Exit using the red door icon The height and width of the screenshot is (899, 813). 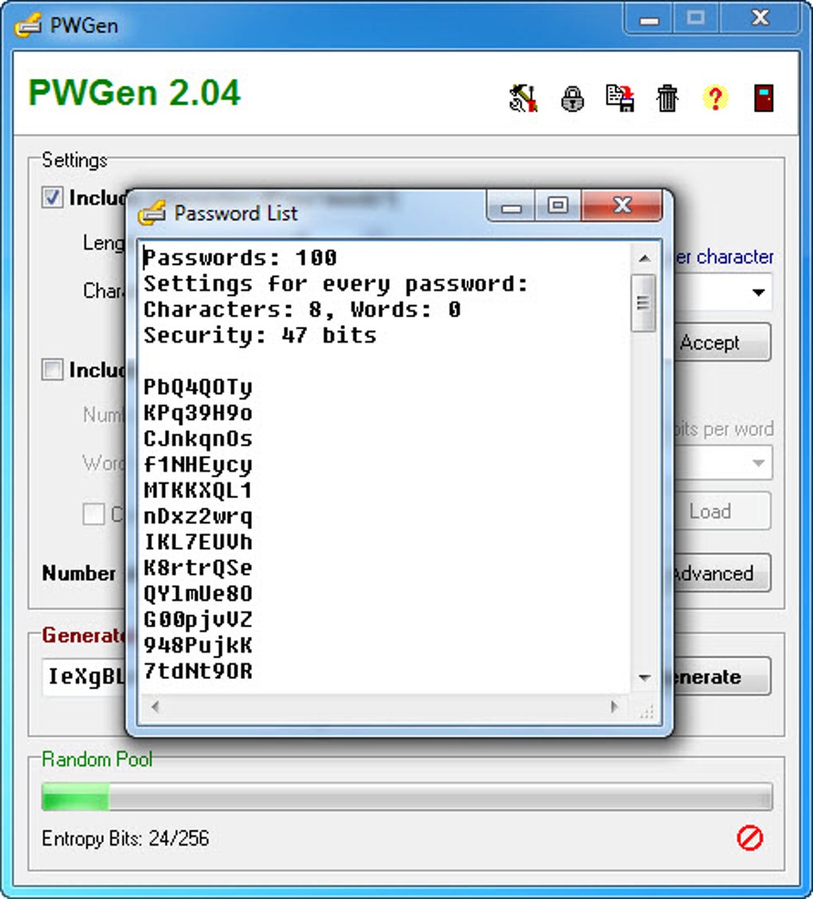point(764,98)
